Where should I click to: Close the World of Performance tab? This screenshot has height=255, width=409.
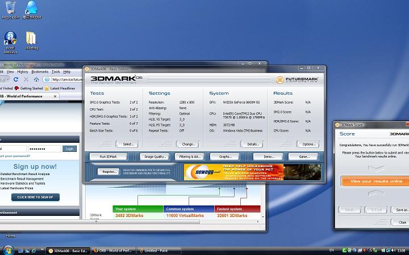tap(55, 97)
